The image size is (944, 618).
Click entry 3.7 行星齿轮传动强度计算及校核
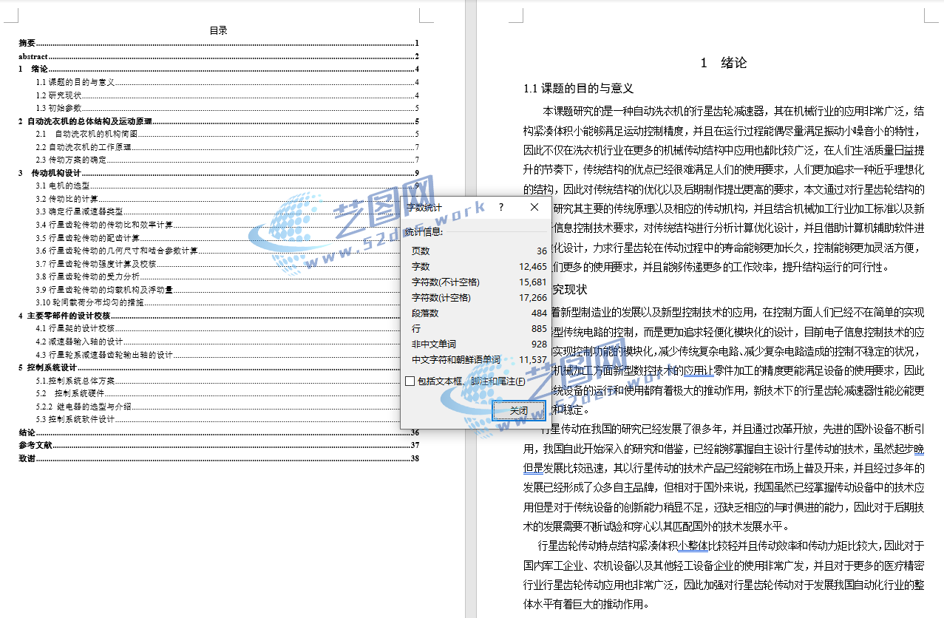[x=217, y=263]
